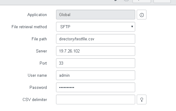Click the 'File path' label
This screenshot has height=111, width=176.
click(x=39, y=39)
